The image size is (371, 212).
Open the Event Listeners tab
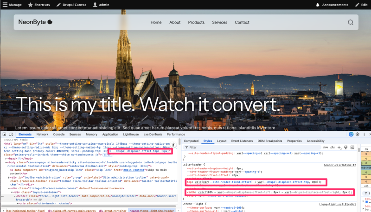(242, 141)
